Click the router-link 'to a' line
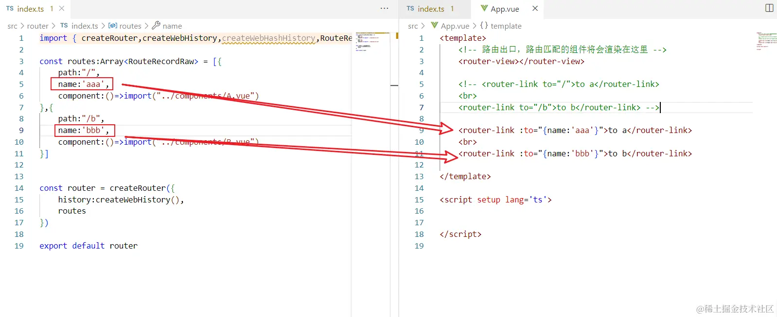Image resolution: width=777 pixels, height=317 pixels. click(x=575, y=131)
